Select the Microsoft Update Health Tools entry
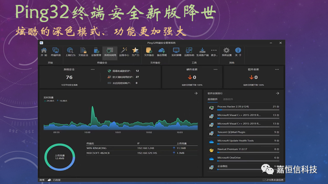 point(244,142)
